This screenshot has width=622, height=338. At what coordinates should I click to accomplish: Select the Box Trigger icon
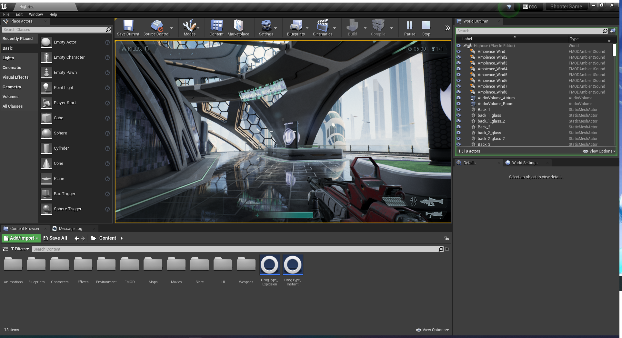46,194
